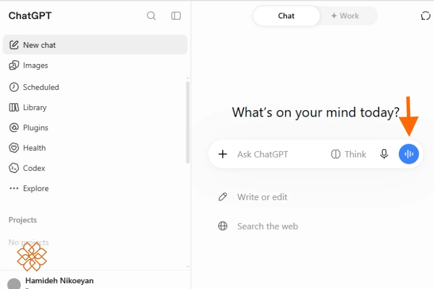434x289 pixels.
Task: Switch to the Work tab
Action: tap(345, 16)
